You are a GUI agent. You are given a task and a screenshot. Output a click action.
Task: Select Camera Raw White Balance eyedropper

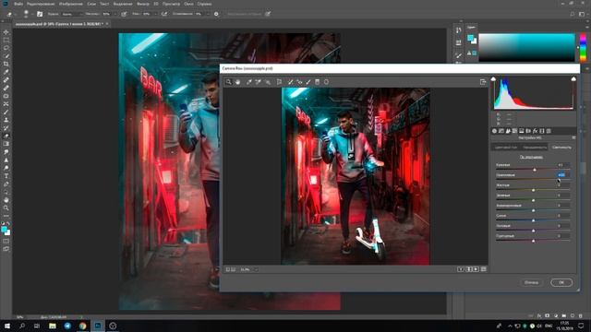click(248, 82)
